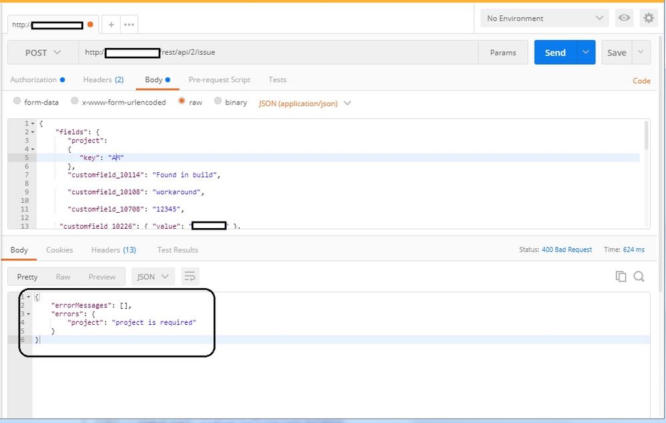Collapse line 1 fold arrow in request editor

pos(33,123)
